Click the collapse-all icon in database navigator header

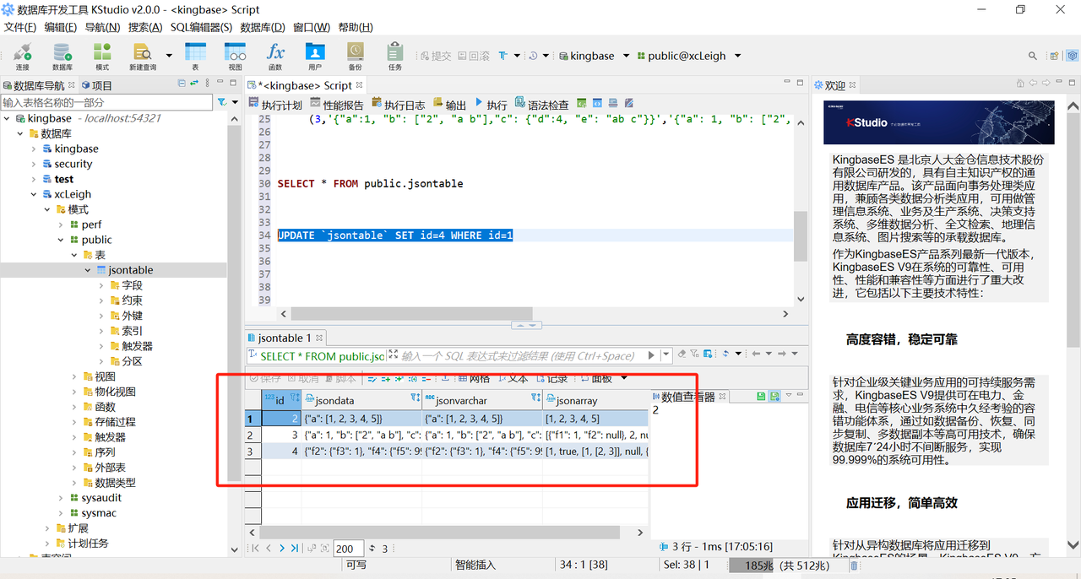[x=182, y=84]
